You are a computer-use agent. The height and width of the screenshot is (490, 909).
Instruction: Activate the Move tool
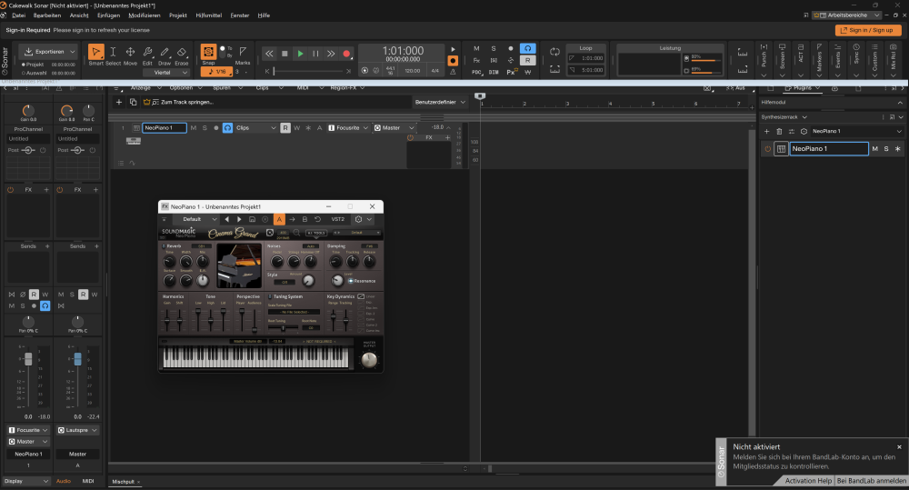pos(130,55)
